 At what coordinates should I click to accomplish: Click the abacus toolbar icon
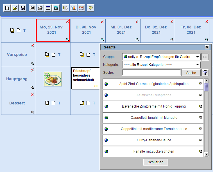click(81, 8)
